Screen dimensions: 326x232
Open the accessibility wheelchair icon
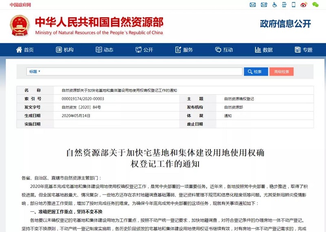(x=275, y=5)
